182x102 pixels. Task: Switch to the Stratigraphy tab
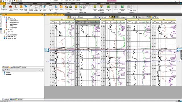16,3
